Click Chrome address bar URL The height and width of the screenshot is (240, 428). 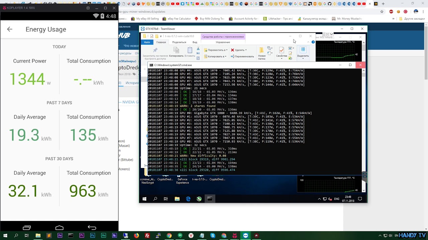coord(142,11)
